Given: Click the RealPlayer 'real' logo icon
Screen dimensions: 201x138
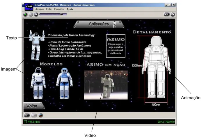Looking at the screenshot, I should pos(29,7).
